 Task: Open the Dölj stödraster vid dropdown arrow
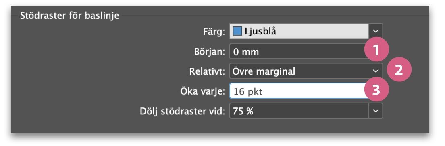[x=376, y=111]
